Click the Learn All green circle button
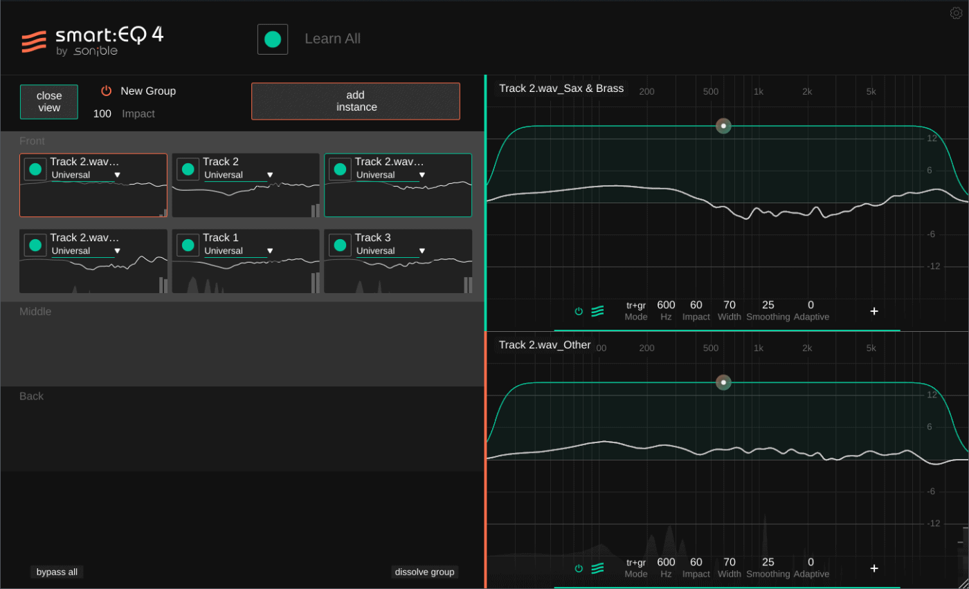Screen dimensions: 969x589 pyautogui.click(x=273, y=39)
